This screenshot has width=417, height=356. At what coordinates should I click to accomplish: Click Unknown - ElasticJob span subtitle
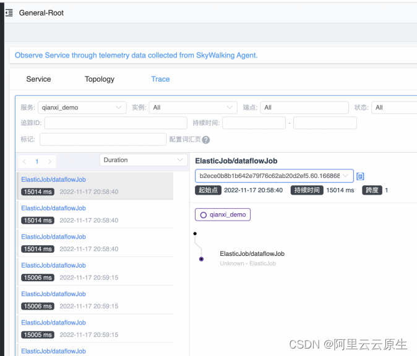tap(248, 263)
